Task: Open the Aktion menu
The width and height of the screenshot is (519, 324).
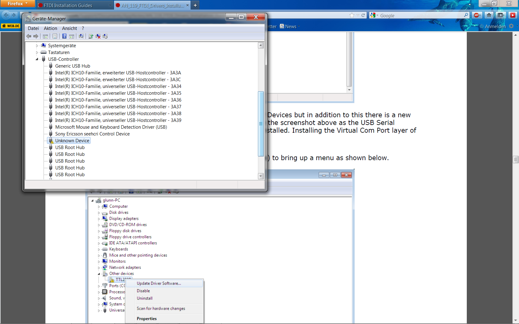Action: (x=50, y=28)
